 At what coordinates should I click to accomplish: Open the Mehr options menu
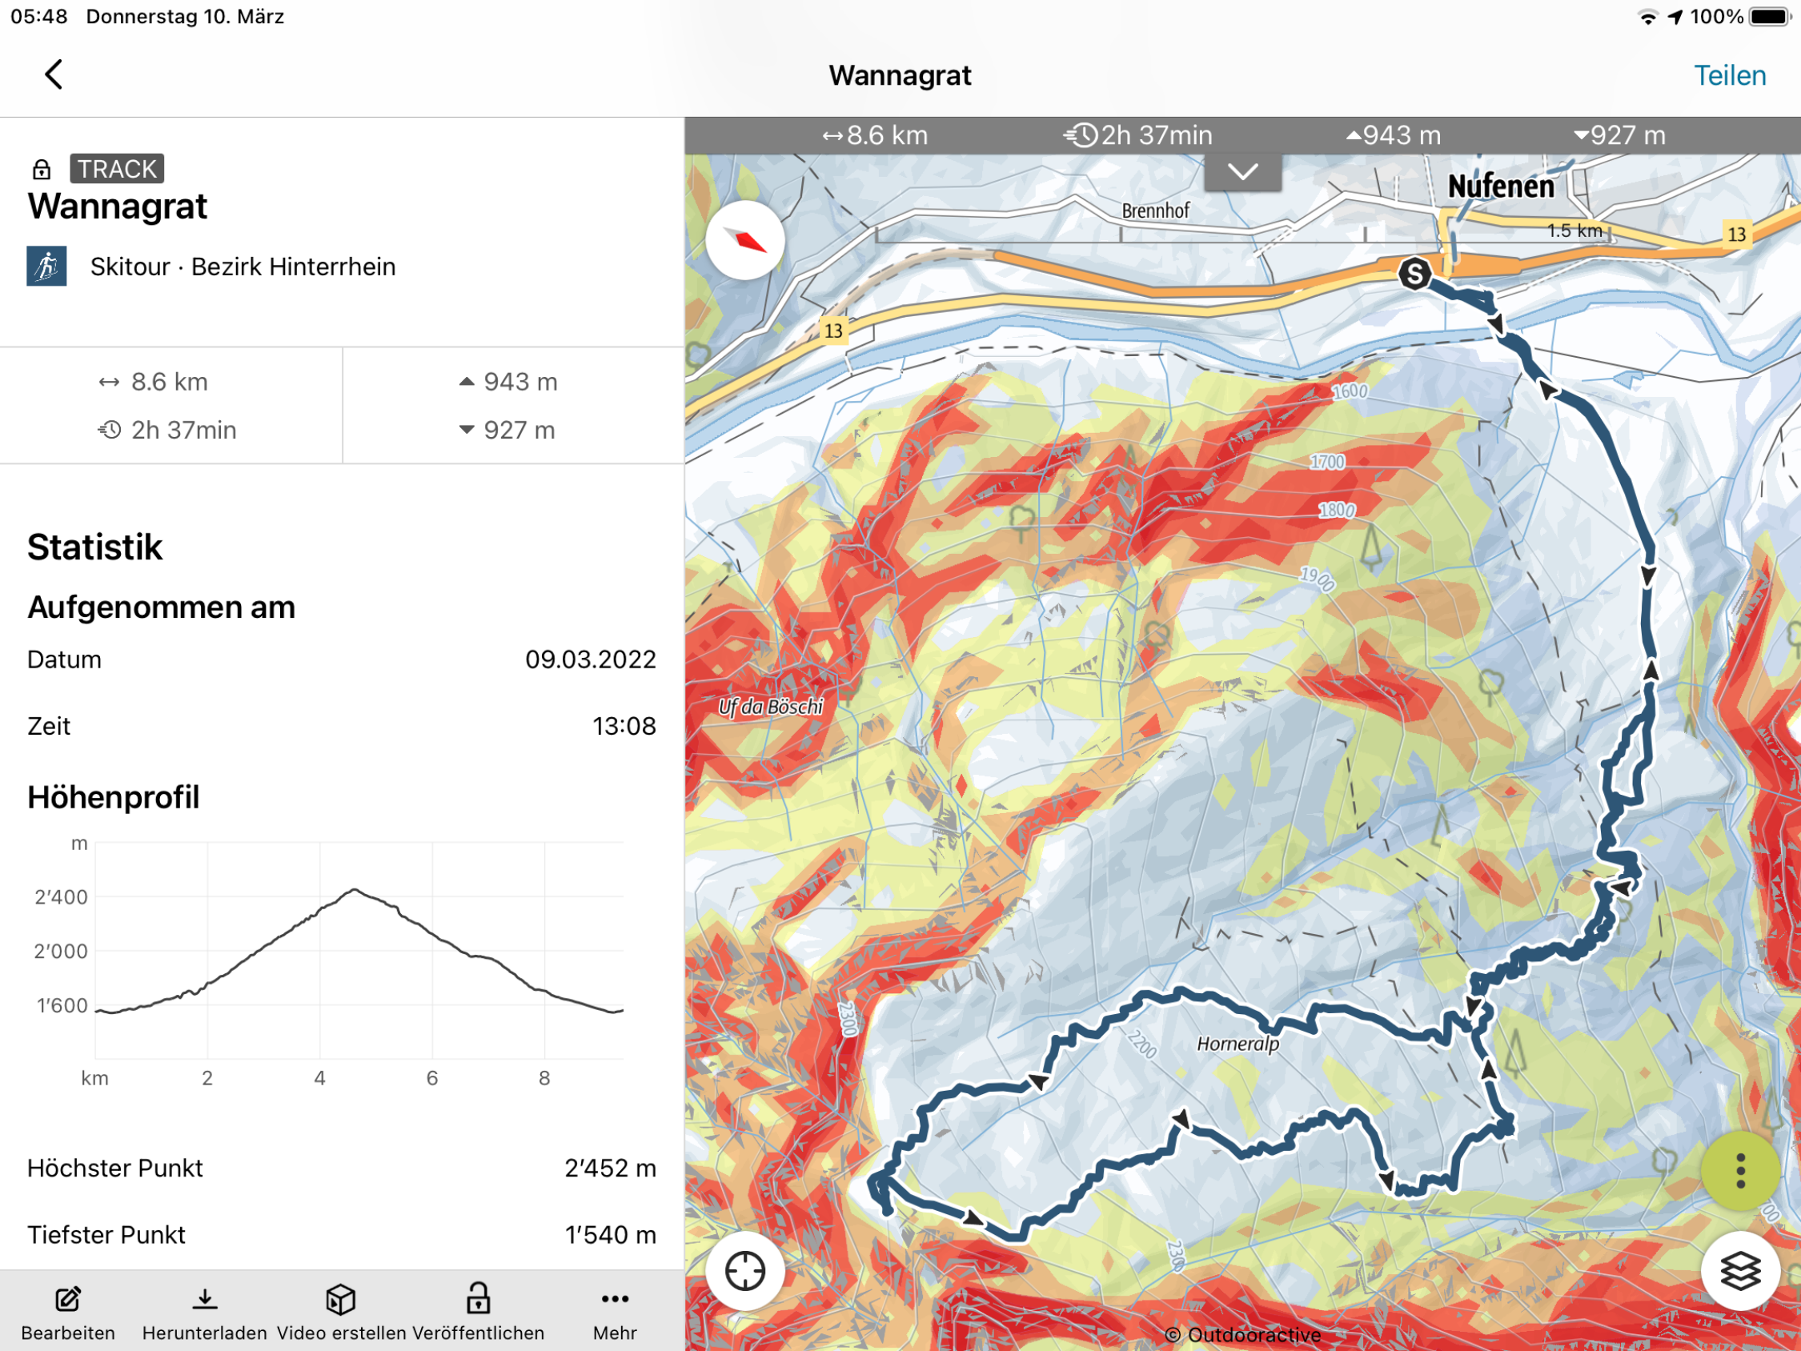coord(615,1313)
